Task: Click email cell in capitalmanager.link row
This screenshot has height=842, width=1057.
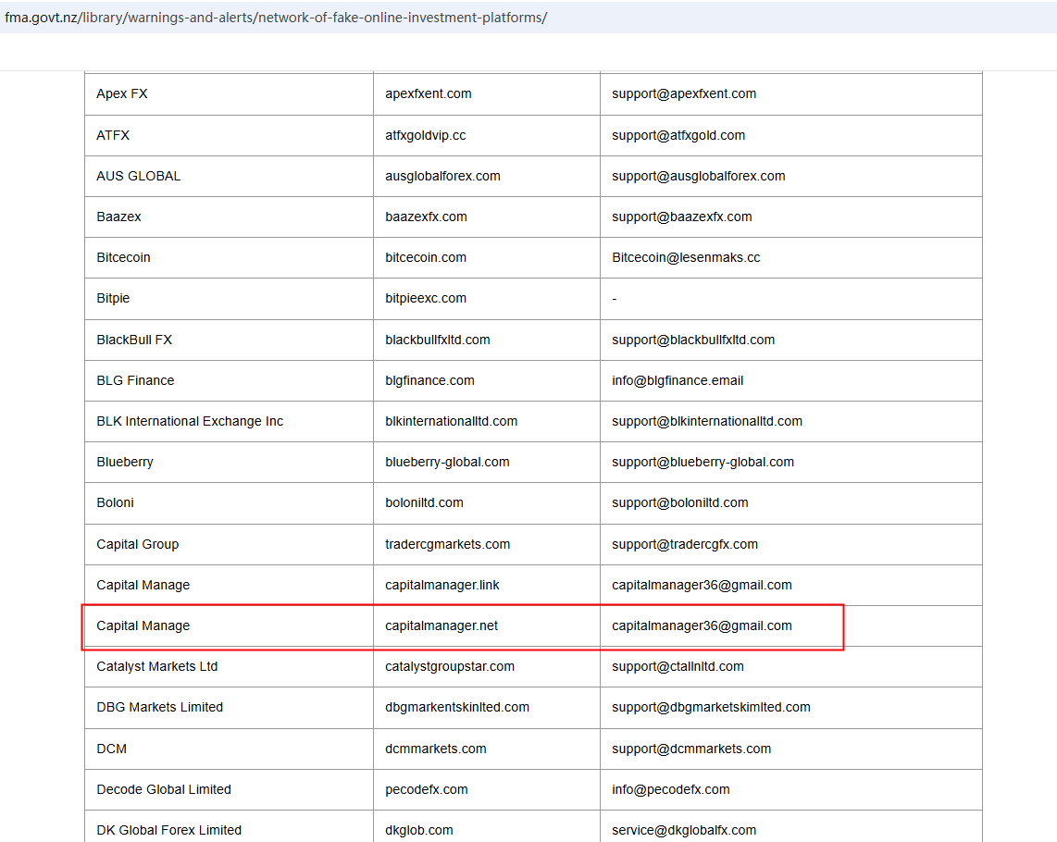Action: [790, 585]
